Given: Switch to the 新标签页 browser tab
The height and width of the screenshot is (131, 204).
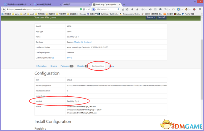Looking at the screenshot, I should (77, 5).
